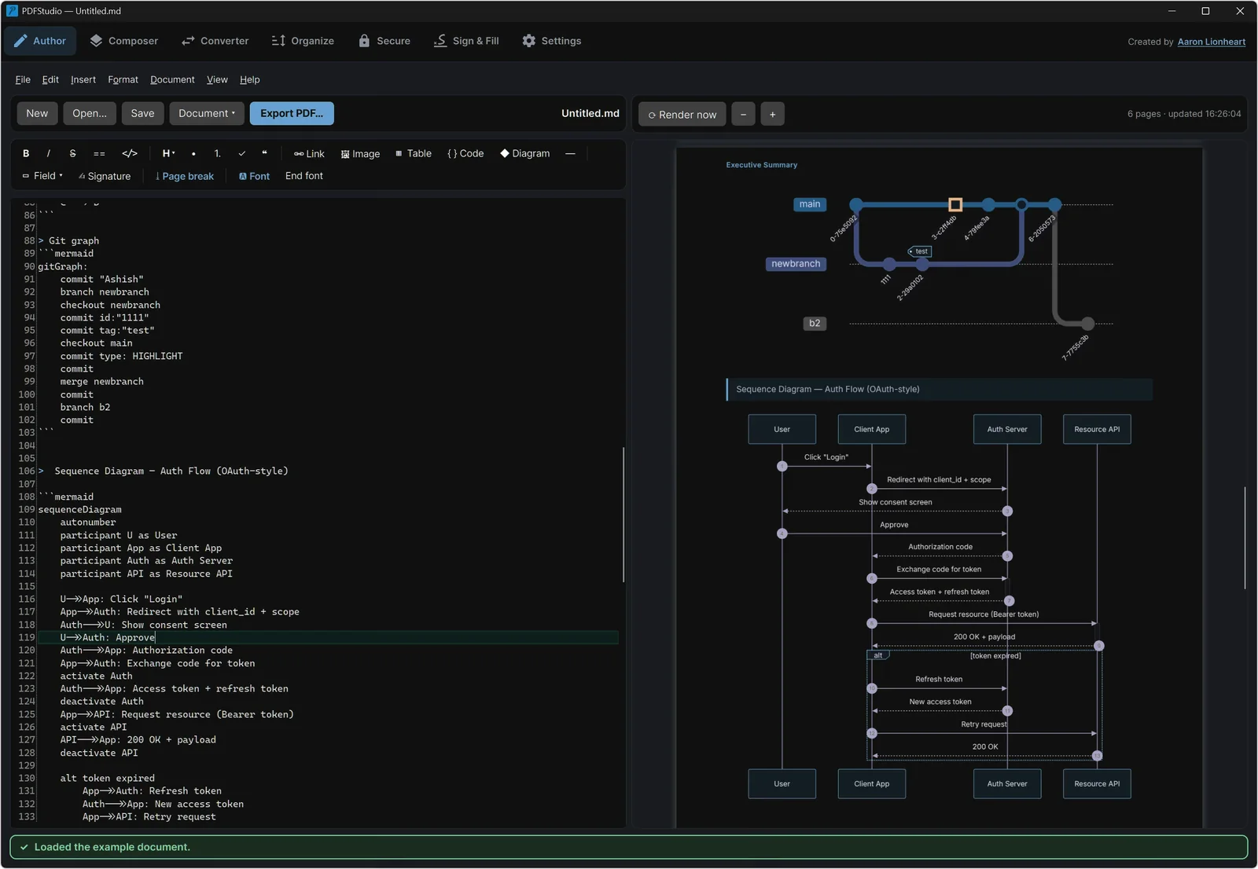Expand the Field dropdown
1258x869 pixels.
point(42,176)
